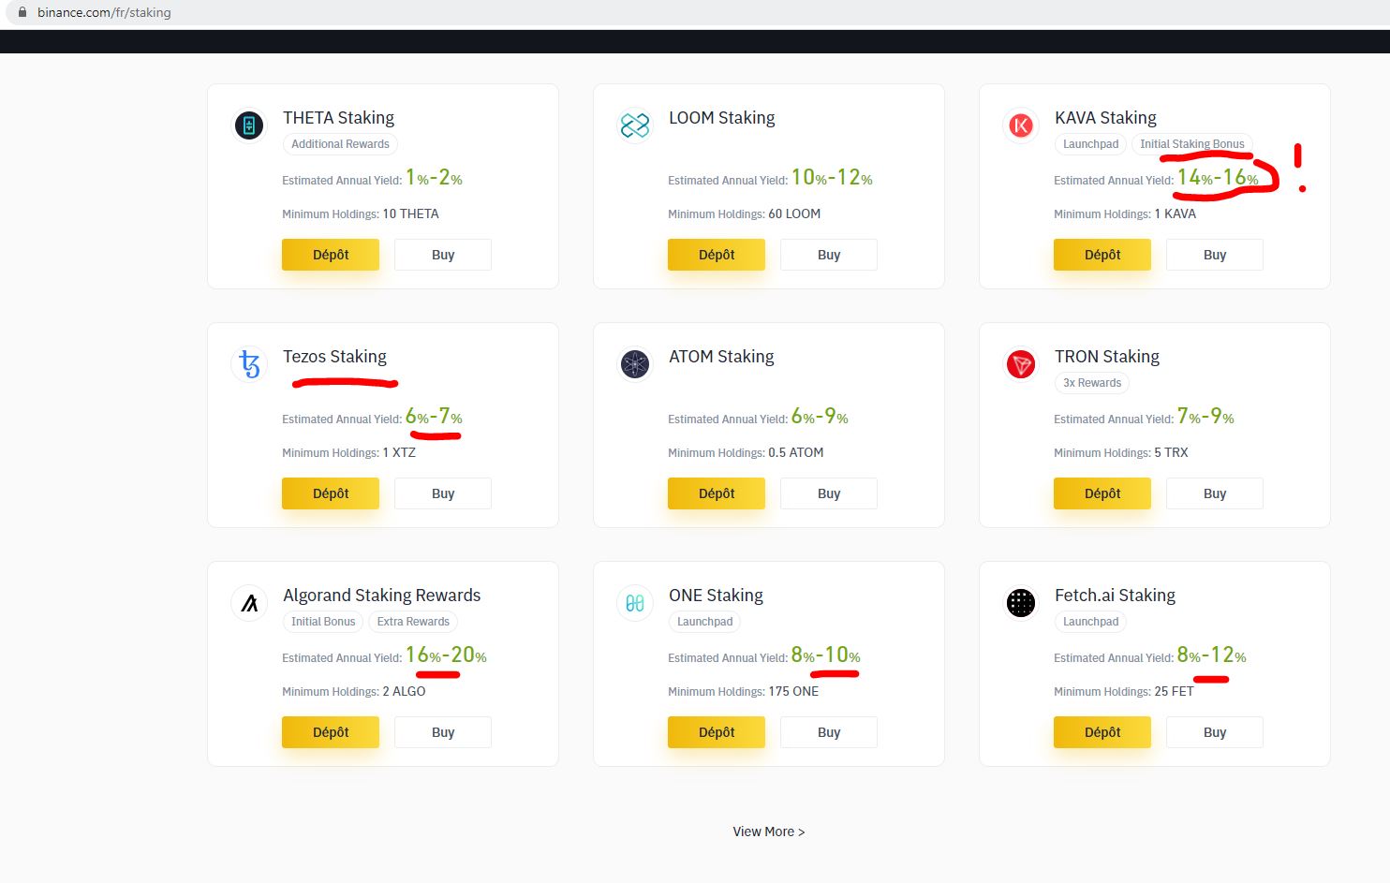Viewport: 1390px width, 883px height.
Task: Click the LOOM Staking title
Action: 722,118
